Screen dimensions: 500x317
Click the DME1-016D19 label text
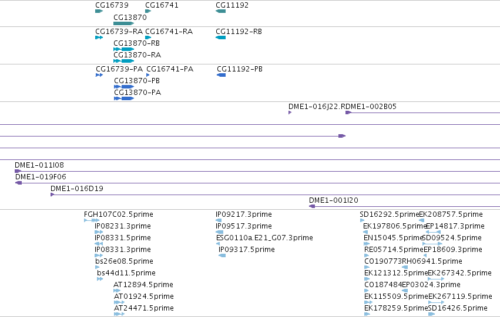(x=77, y=189)
